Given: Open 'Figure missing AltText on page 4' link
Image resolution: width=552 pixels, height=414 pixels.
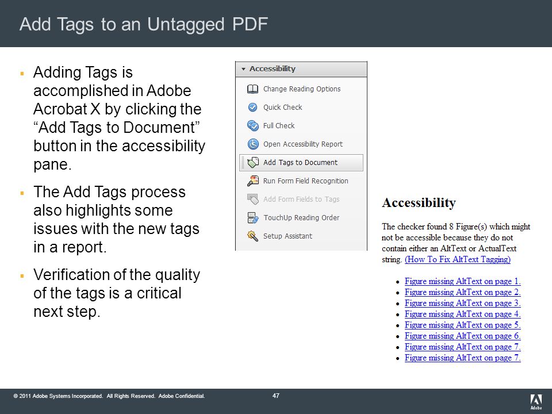Looking at the screenshot, I should [x=462, y=314].
